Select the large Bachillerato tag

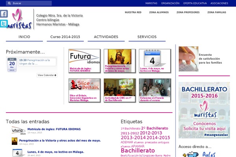coord(138,151)
